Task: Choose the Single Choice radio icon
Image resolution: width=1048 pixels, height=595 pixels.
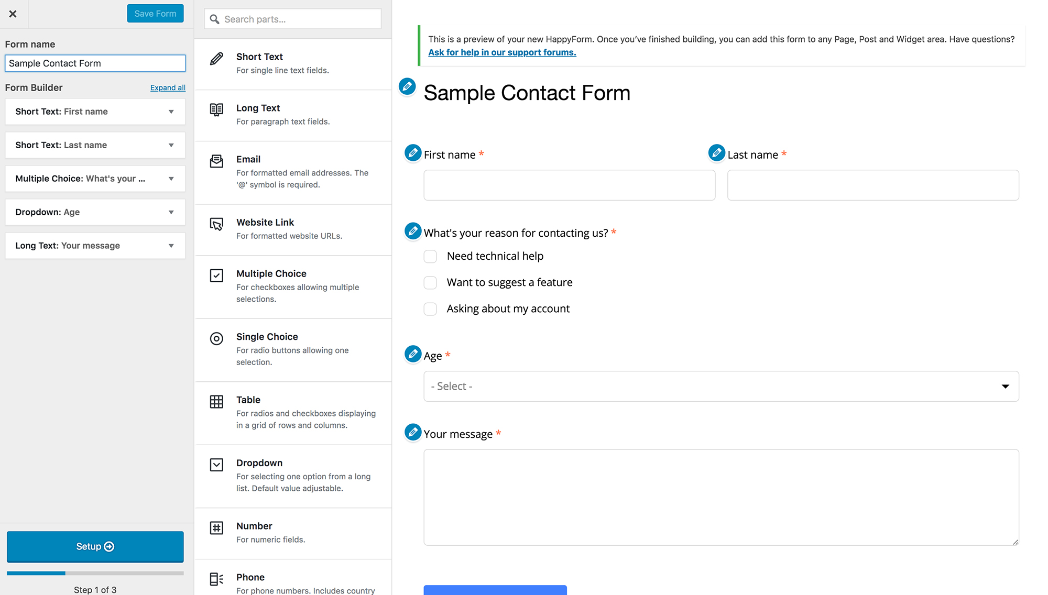Action: point(216,338)
